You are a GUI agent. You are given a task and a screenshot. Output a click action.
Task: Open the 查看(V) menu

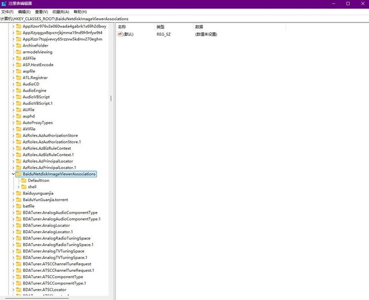(42, 12)
